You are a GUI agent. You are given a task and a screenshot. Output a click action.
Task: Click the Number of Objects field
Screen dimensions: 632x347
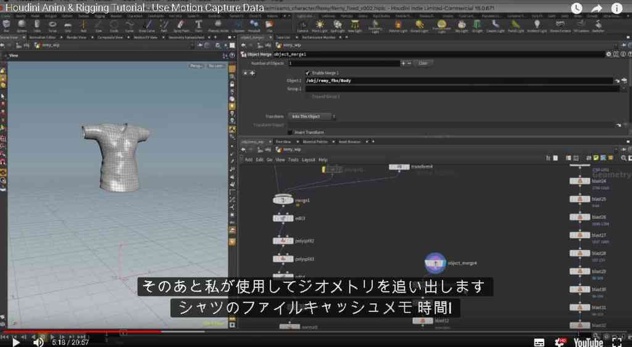tap(343, 63)
